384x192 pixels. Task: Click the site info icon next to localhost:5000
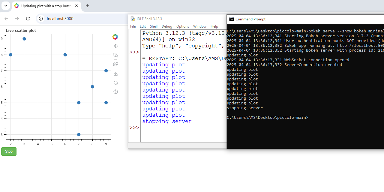click(x=40, y=19)
